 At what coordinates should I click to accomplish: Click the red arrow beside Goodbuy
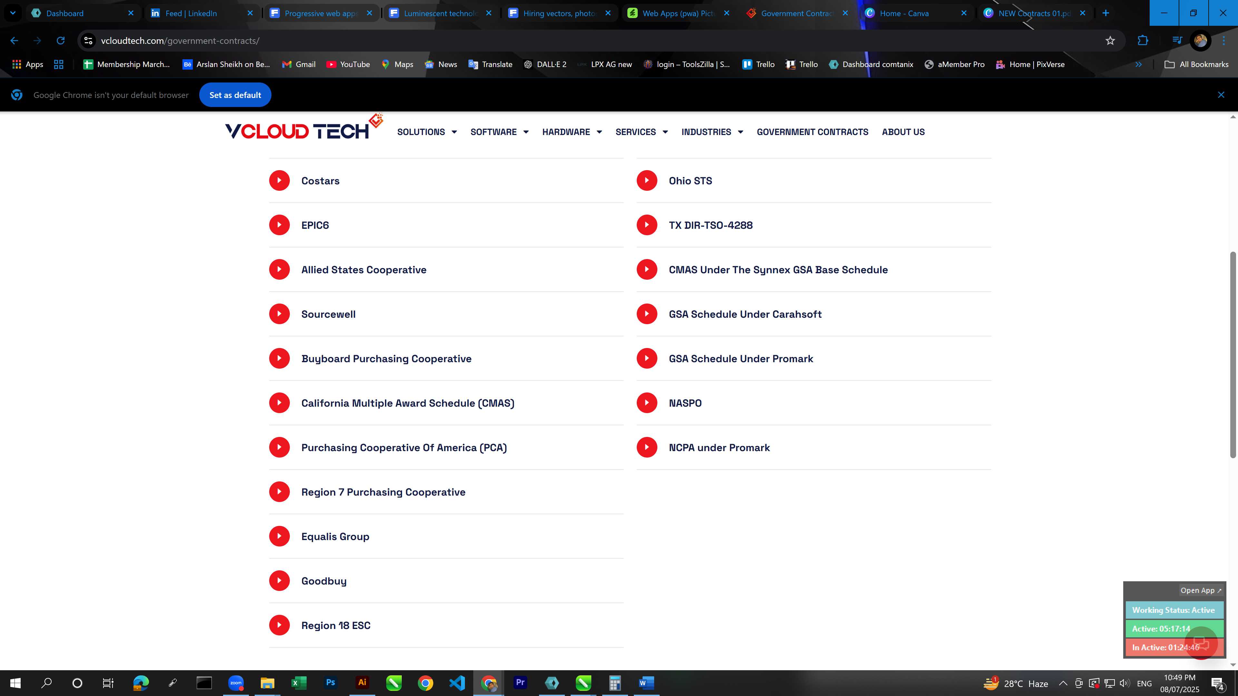279,580
